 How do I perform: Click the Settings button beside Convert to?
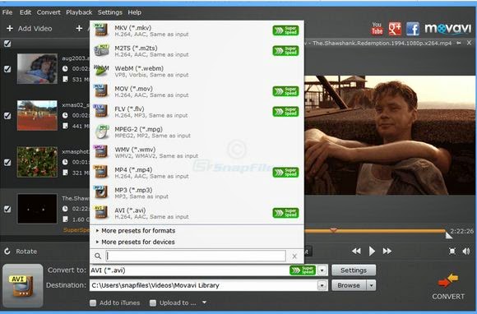(x=354, y=270)
